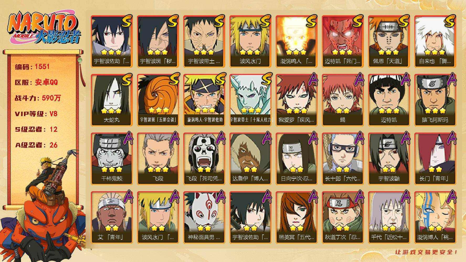Open the 宇智波带土「十尾人柱力」card
Viewport: 466px width, 262px height.
click(250, 100)
